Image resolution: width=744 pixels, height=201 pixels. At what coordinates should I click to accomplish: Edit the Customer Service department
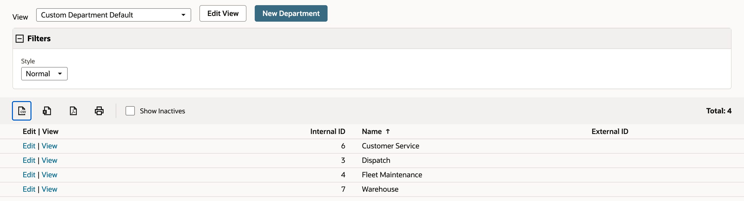[29, 146]
